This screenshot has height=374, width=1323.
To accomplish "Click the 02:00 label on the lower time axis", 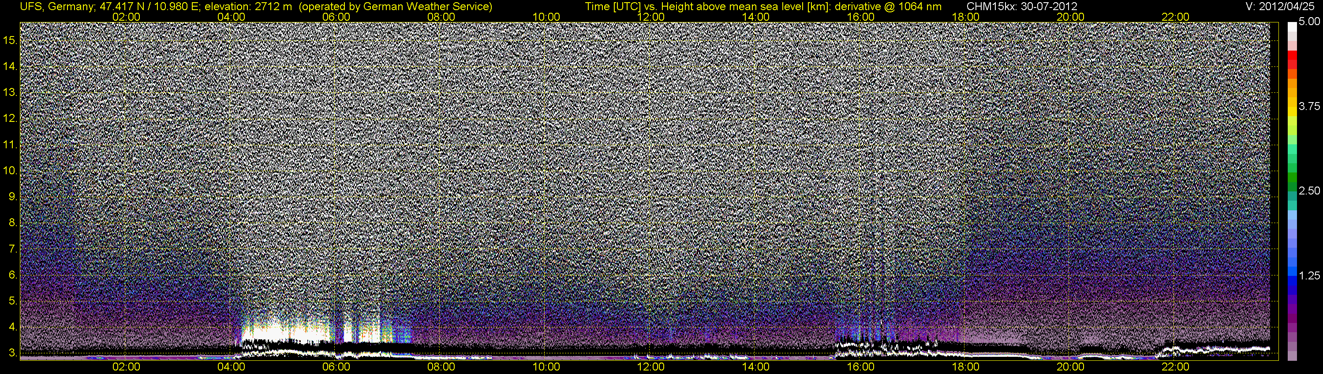I will pyautogui.click(x=126, y=367).
